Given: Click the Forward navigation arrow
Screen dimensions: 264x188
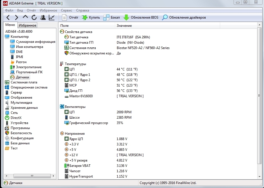Looking at the screenshot, I should (16, 17).
